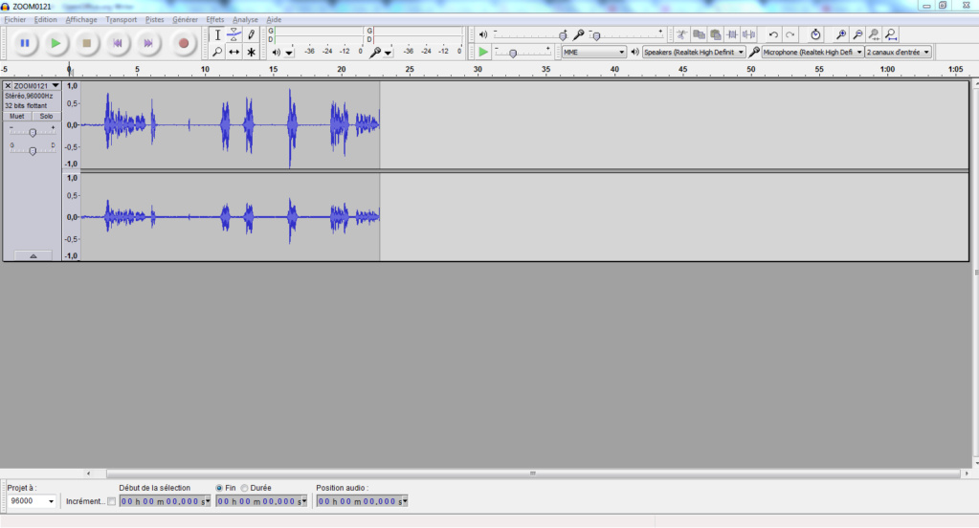The image size is (979, 528).
Task: Zoom in with the plus magnifier
Action: (841, 35)
